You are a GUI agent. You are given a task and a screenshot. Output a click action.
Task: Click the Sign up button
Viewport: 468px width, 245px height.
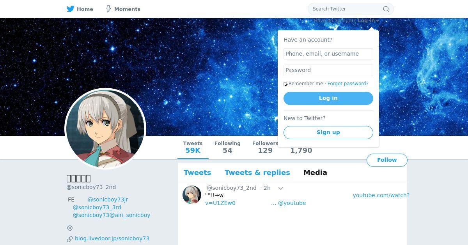click(x=328, y=133)
